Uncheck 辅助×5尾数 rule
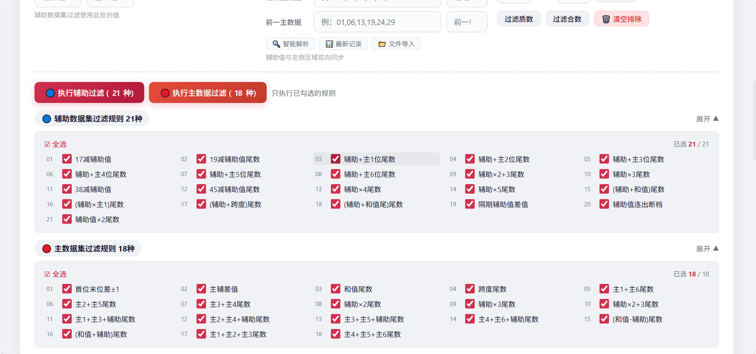 [x=470, y=189]
